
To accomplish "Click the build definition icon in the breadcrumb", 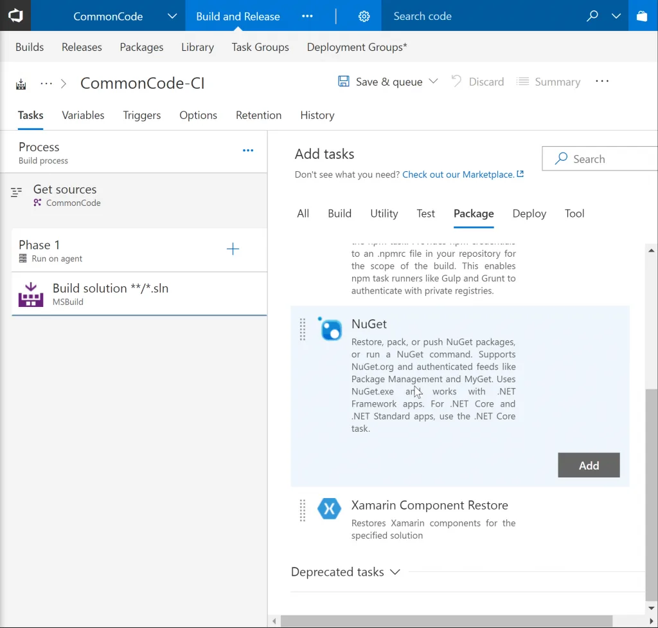I will (x=20, y=82).
